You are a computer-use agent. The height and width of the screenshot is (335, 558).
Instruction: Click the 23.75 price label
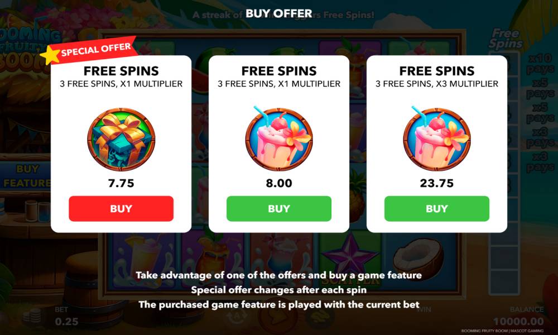coord(437,183)
